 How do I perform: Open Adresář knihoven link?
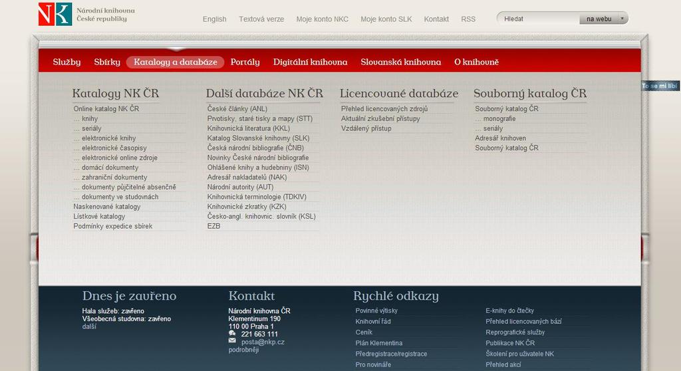(x=500, y=138)
